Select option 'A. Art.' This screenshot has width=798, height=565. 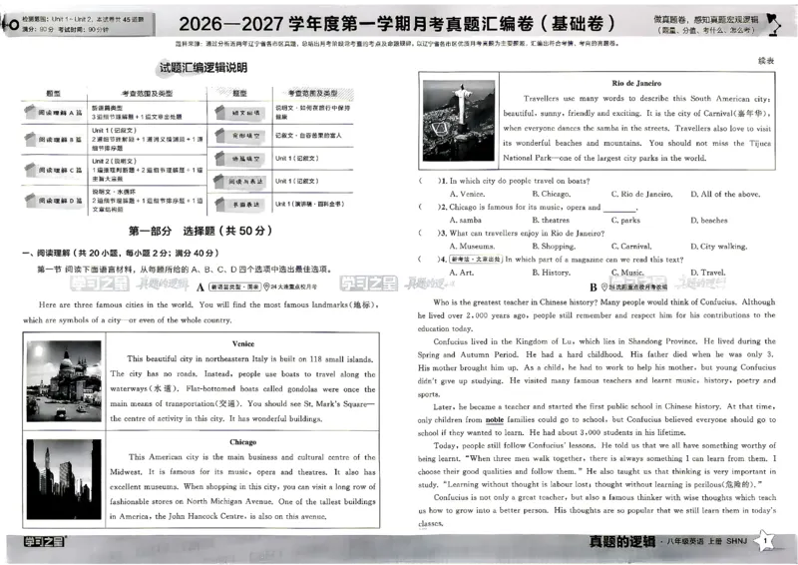click(x=462, y=273)
